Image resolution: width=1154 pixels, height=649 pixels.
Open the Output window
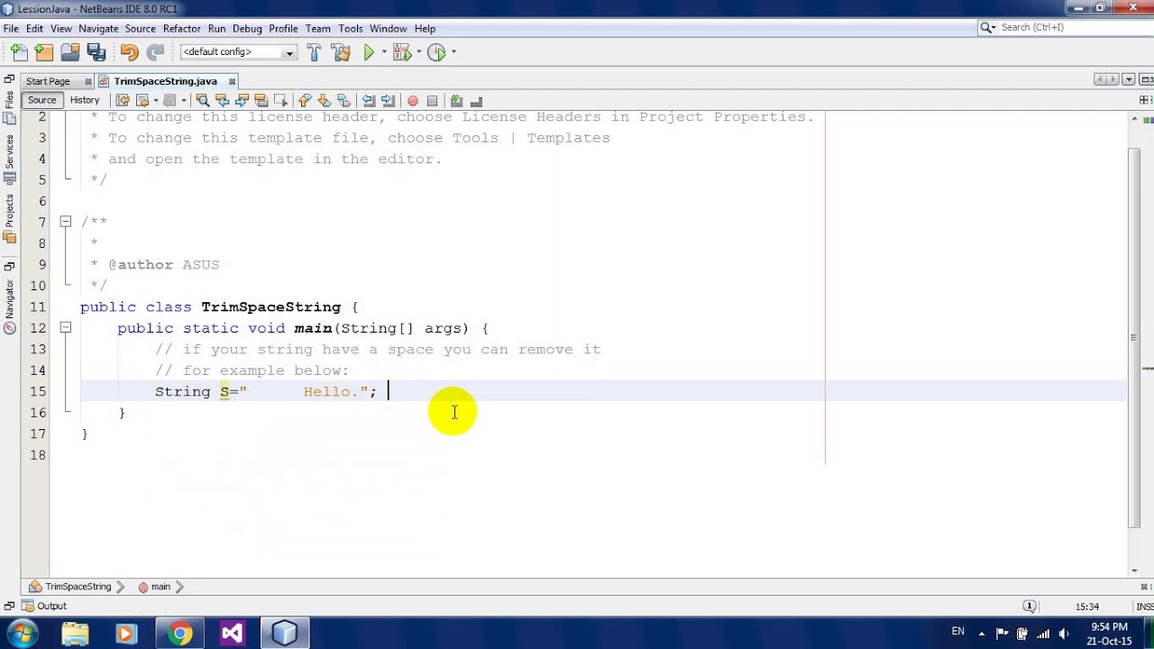click(x=44, y=607)
